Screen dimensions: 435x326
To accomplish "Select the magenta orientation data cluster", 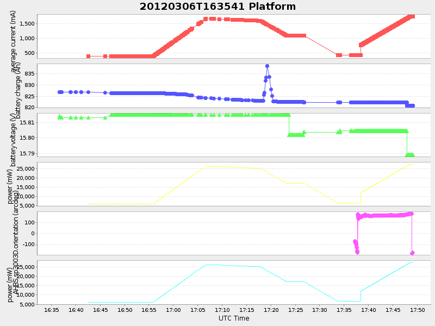I will coord(381,215).
